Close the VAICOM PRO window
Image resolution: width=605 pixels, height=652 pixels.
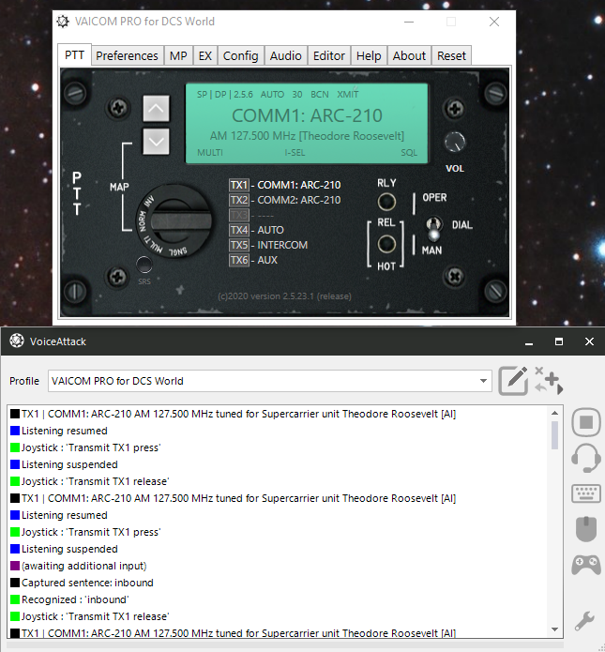click(494, 22)
